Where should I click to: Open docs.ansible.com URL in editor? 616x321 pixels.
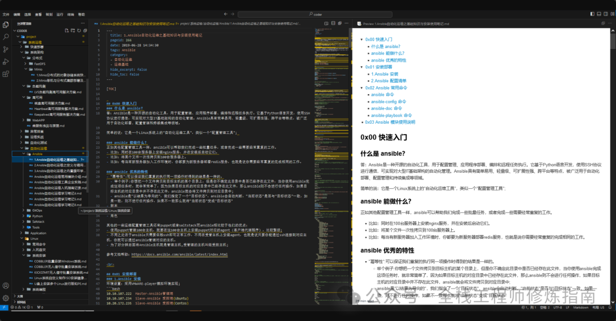[180, 254]
